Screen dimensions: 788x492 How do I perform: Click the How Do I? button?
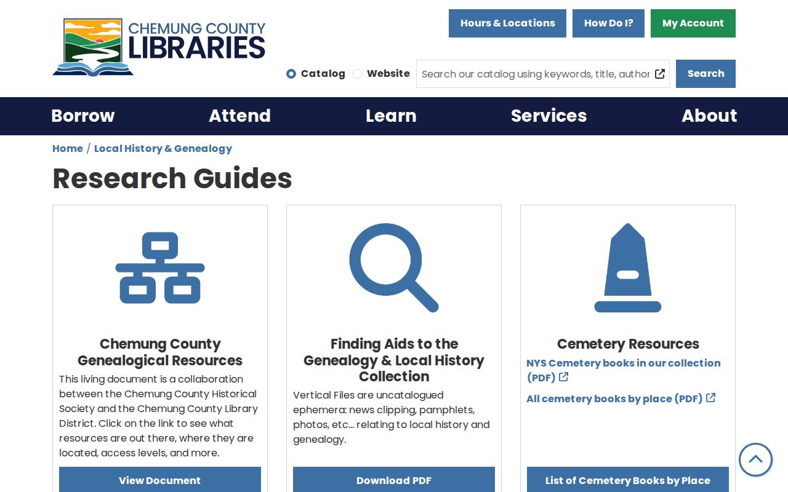click(608, 23)
